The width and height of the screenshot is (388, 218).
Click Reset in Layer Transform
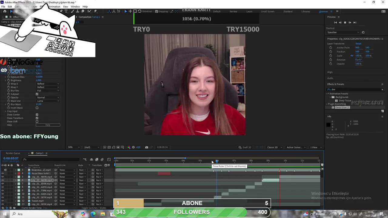click(x=358, y=44)
